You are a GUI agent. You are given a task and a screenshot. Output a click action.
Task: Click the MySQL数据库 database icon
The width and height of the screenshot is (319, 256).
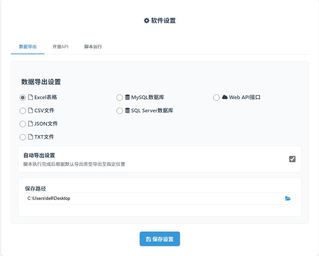click(x=127, y=97)
